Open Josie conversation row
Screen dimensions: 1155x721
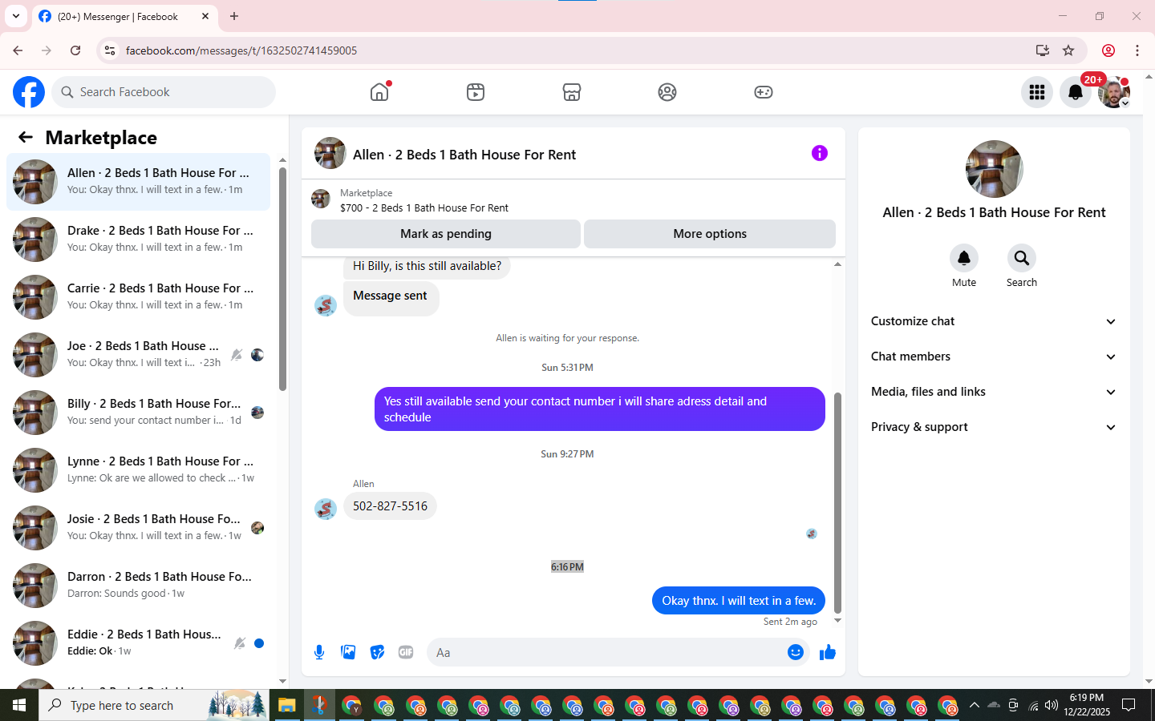pos(138,528)
